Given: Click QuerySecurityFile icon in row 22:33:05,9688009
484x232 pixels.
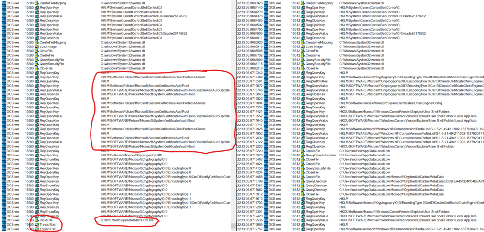Looking at the screenshot, I should (303, 59).
